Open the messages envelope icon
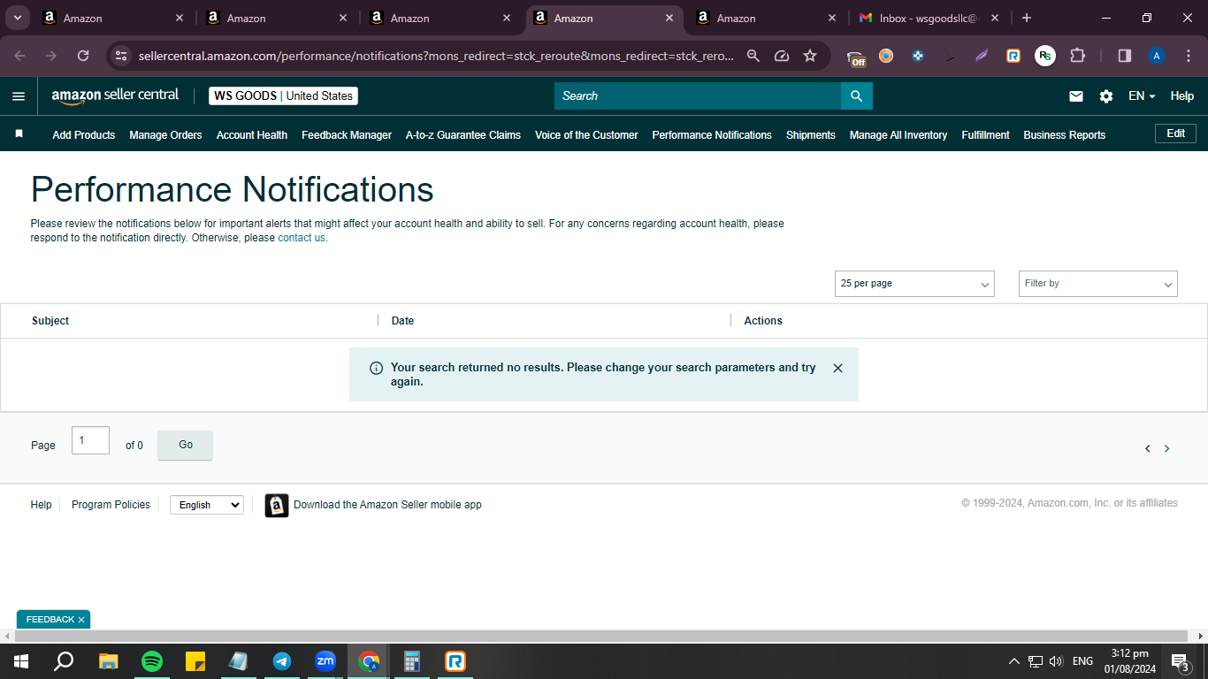Screen dimensions: 1208x679 click(1076, 96)
